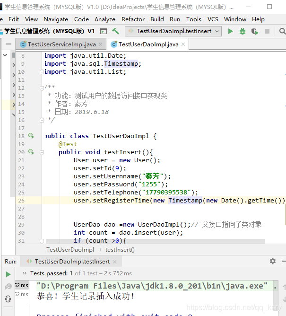Minimize the IDE window
The height and width of the screenshot is (316, 286).
(248, 7)
